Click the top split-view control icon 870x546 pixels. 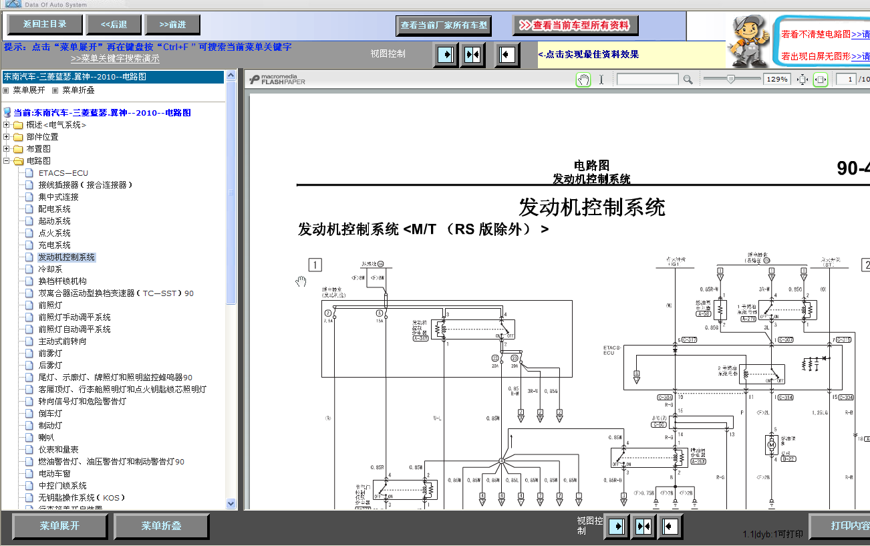[x=472, y=54]
